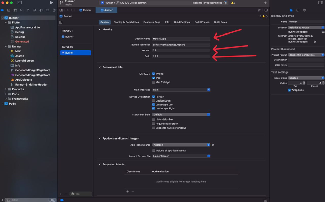
Task: Select the Runner project under PROJECT
Action: pos(69,37)
